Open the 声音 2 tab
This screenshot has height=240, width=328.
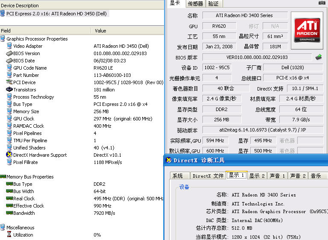[298, 176]
